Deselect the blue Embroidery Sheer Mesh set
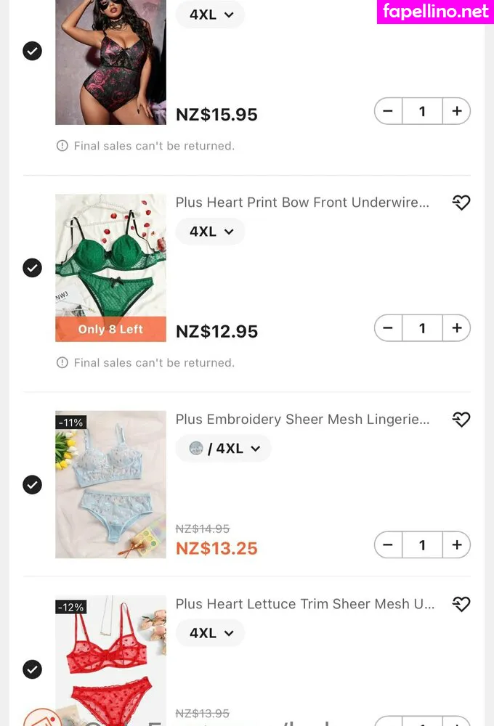The width and height of the screenshot is (494, 726). point(33,485)
